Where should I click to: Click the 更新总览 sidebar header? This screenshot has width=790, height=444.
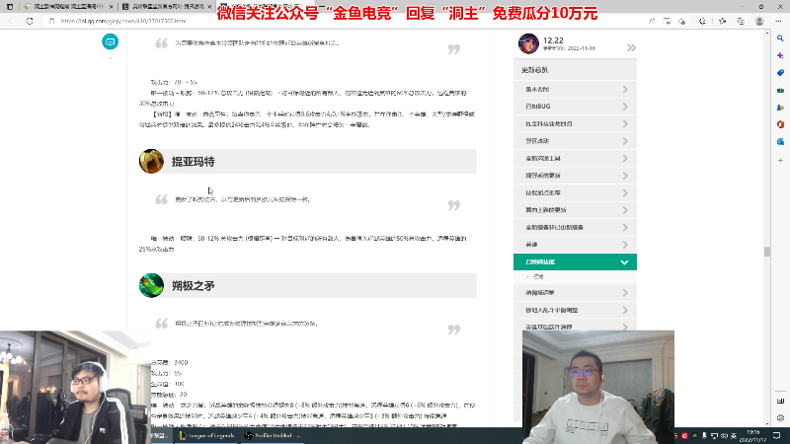pyautogui.click(x=575, y=70)
